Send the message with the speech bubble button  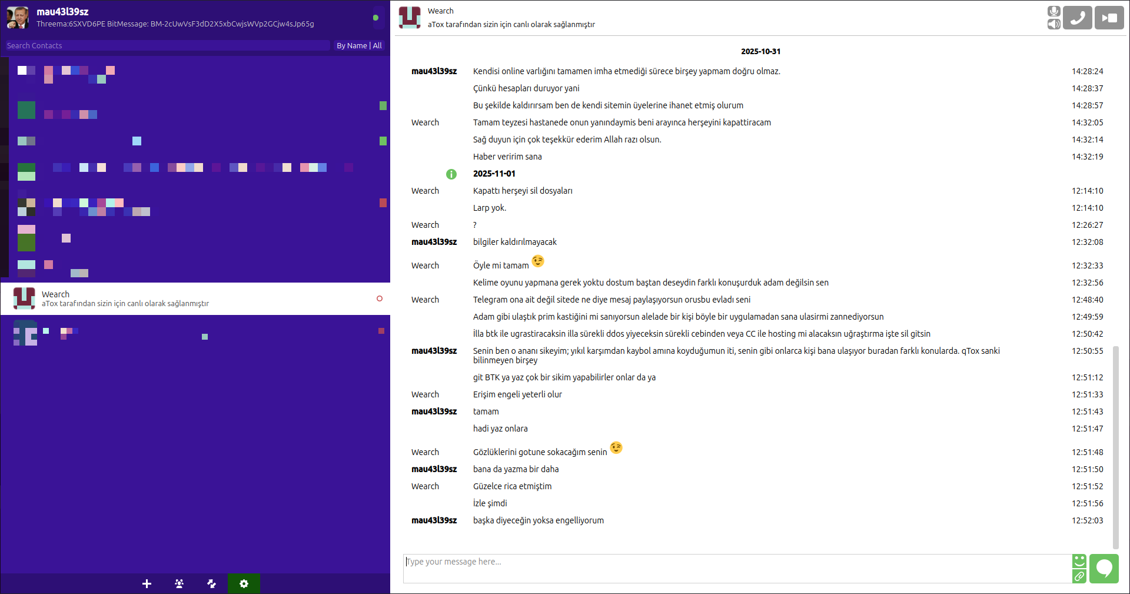1104,568
